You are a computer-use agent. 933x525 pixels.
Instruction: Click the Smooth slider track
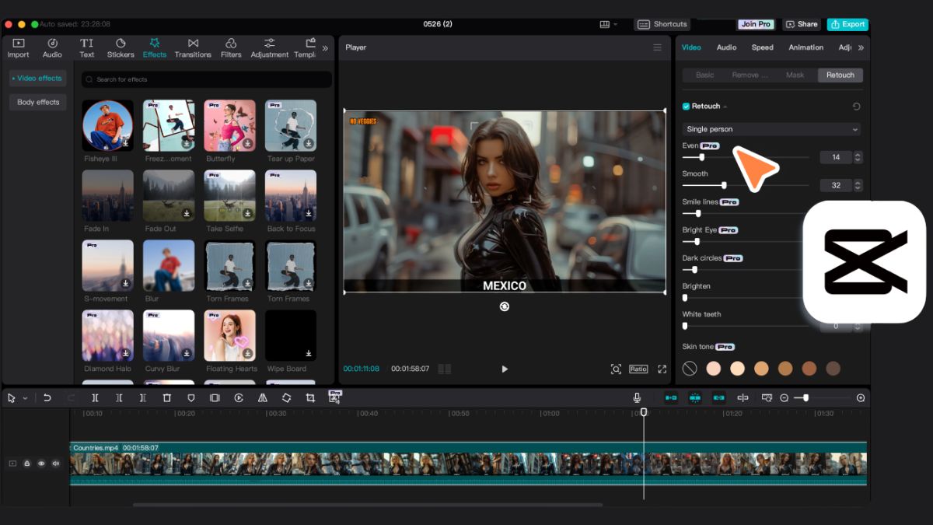pos(746,185)
